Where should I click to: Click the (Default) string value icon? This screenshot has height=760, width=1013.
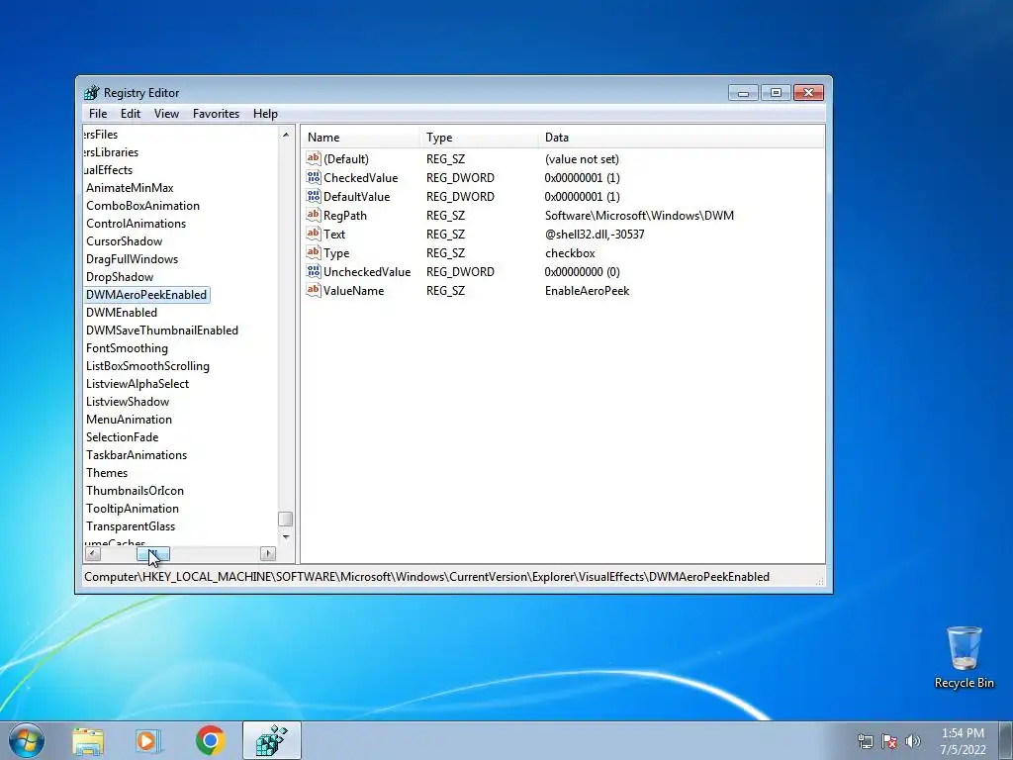coord(314,158)
